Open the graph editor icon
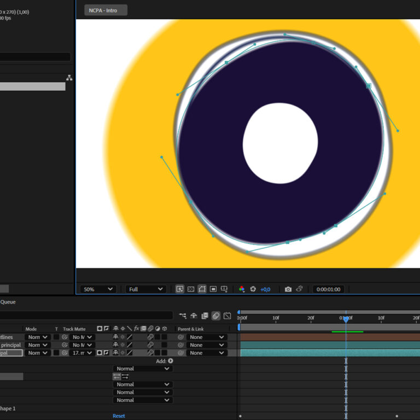420x420 pixels. [x=227, y=316]
